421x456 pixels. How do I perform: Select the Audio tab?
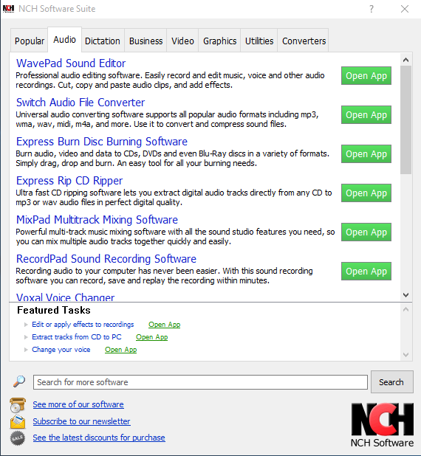(x=65, y=40)
